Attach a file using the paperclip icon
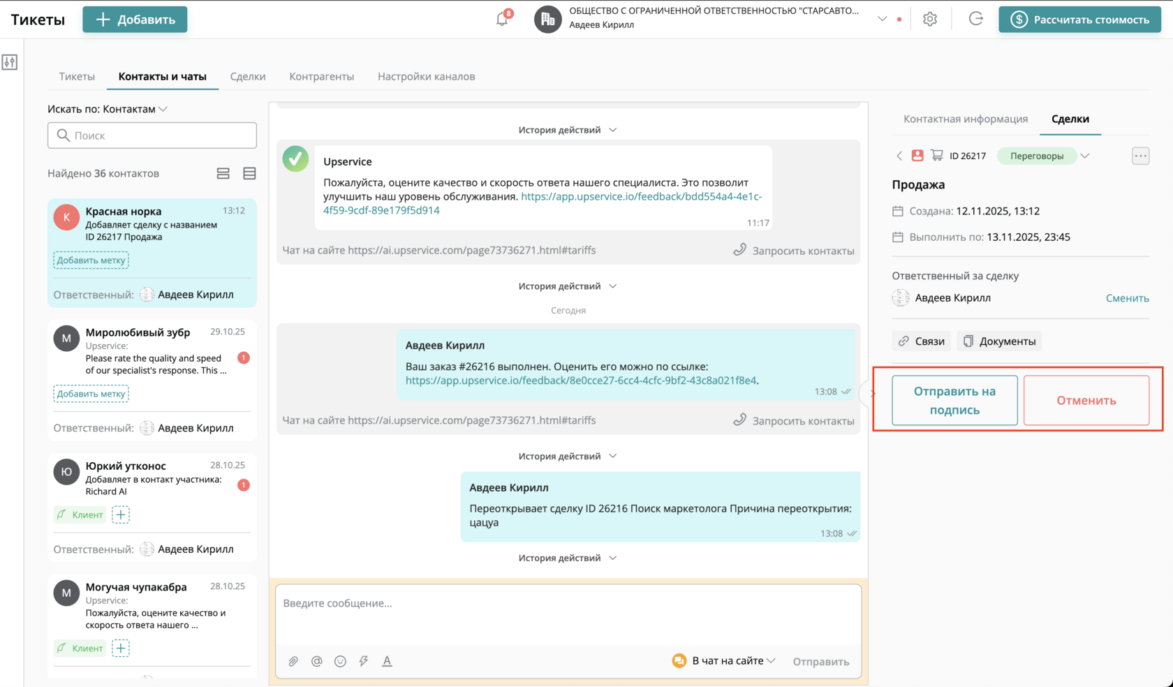Image resolution: width=1173 pixels, height=687 pixels. click(x=293, y=660)
